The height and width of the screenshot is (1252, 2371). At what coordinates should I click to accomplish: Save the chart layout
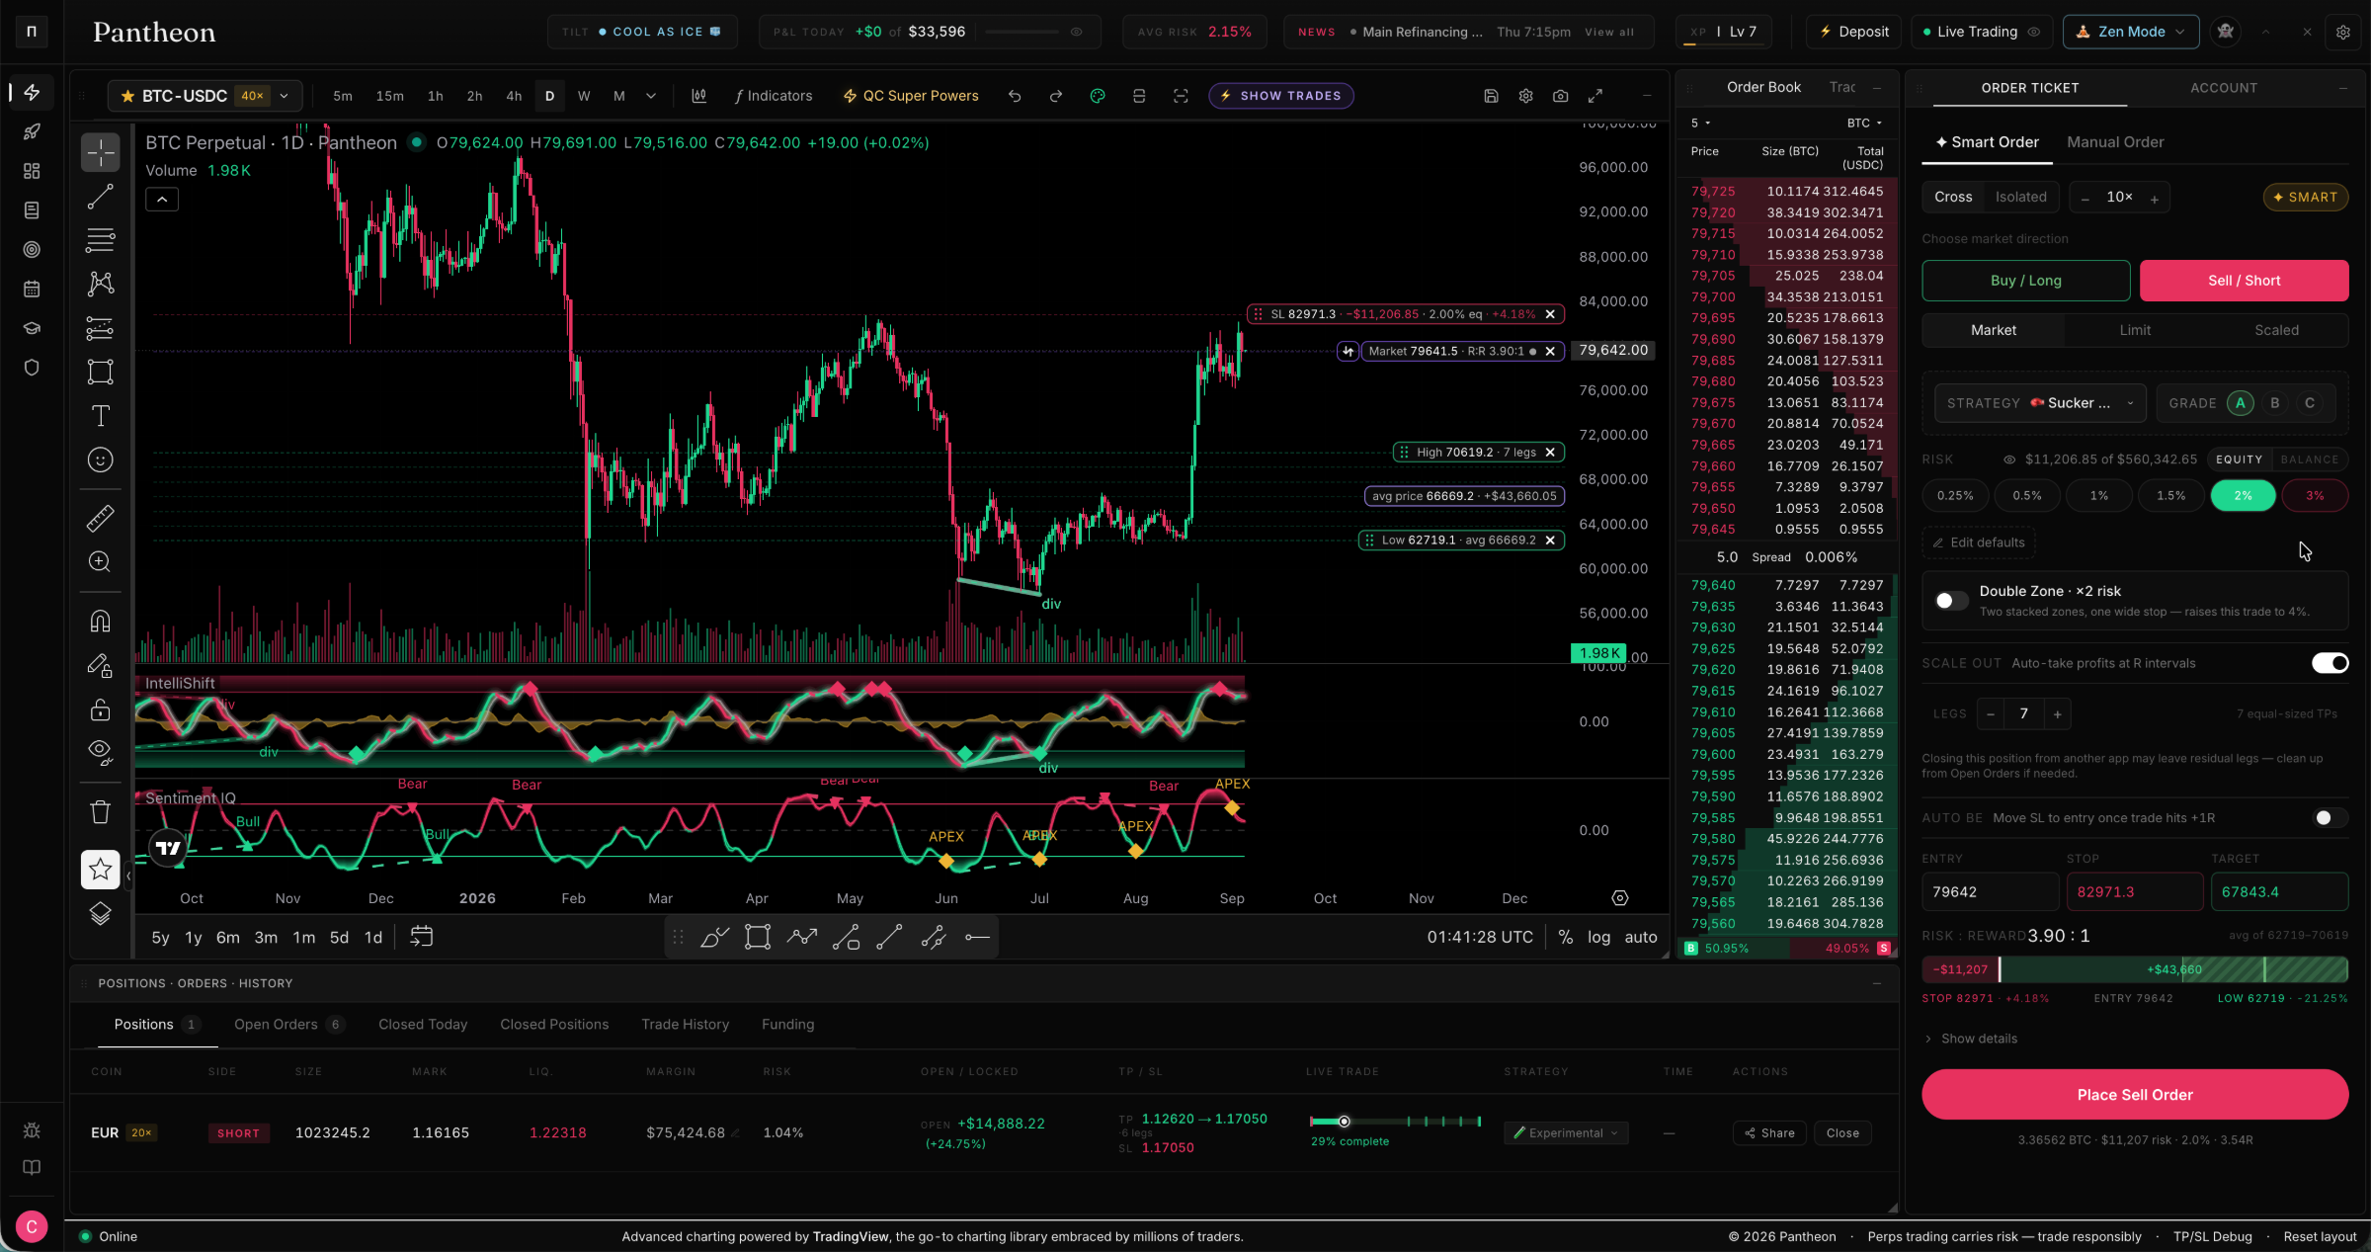point(1491,96)
